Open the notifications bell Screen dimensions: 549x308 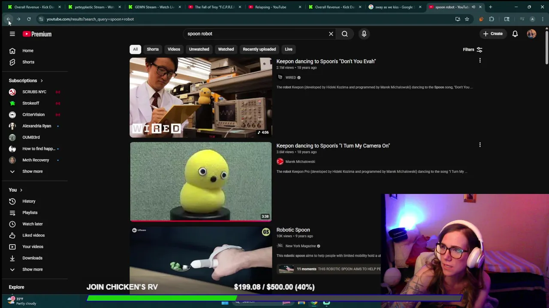[x=515, y=34]
